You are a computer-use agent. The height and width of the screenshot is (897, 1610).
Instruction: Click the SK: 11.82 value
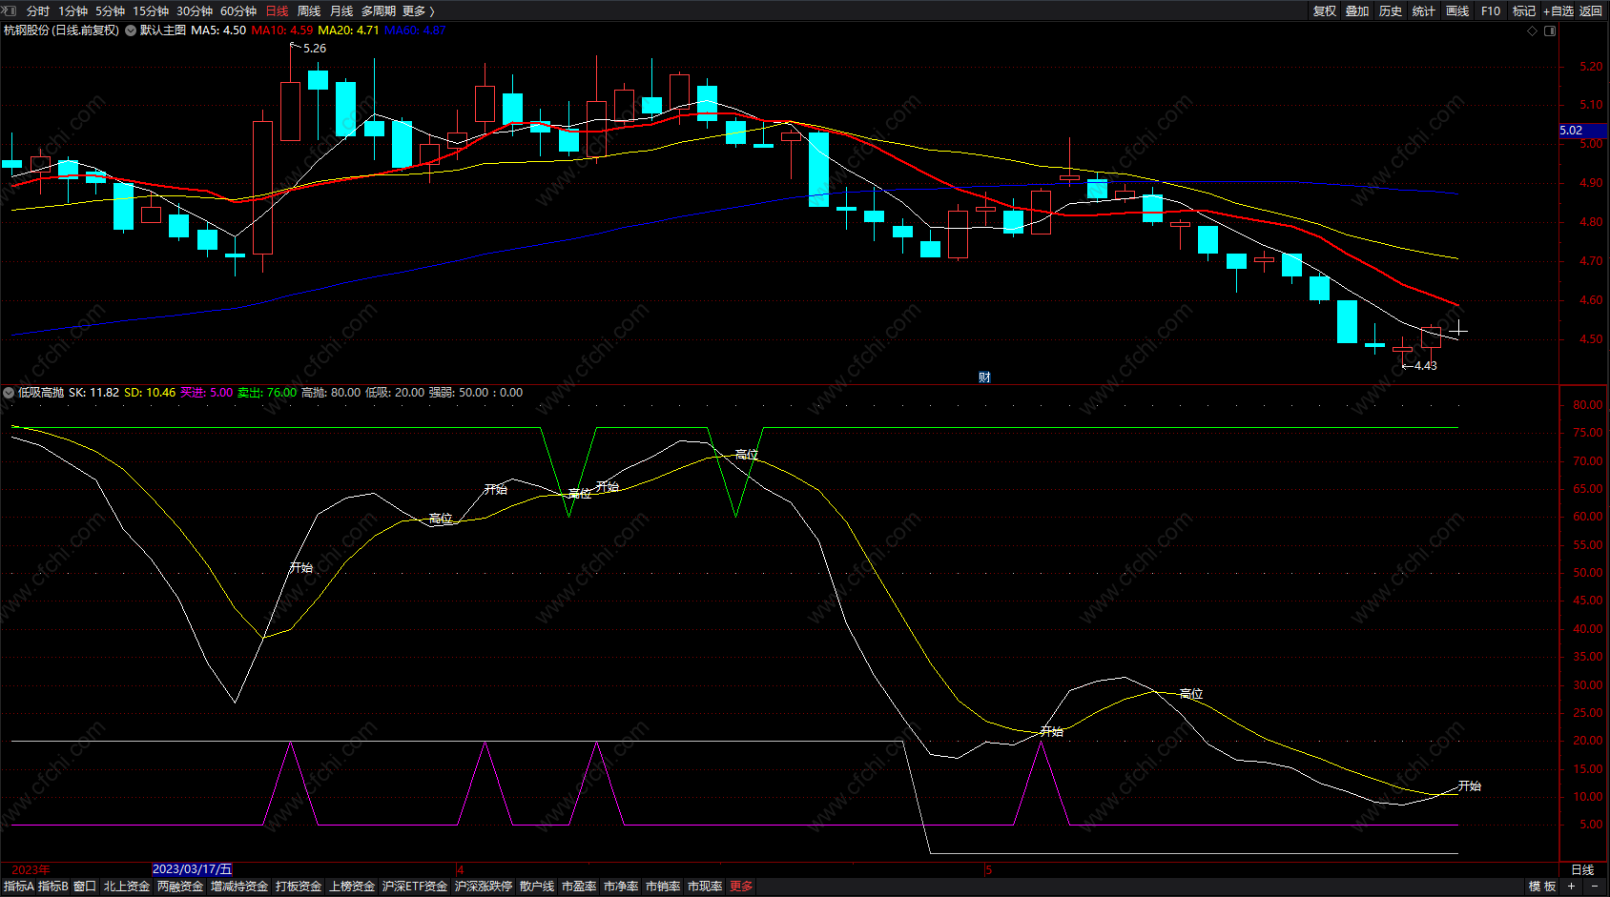[x=94, y=393]
